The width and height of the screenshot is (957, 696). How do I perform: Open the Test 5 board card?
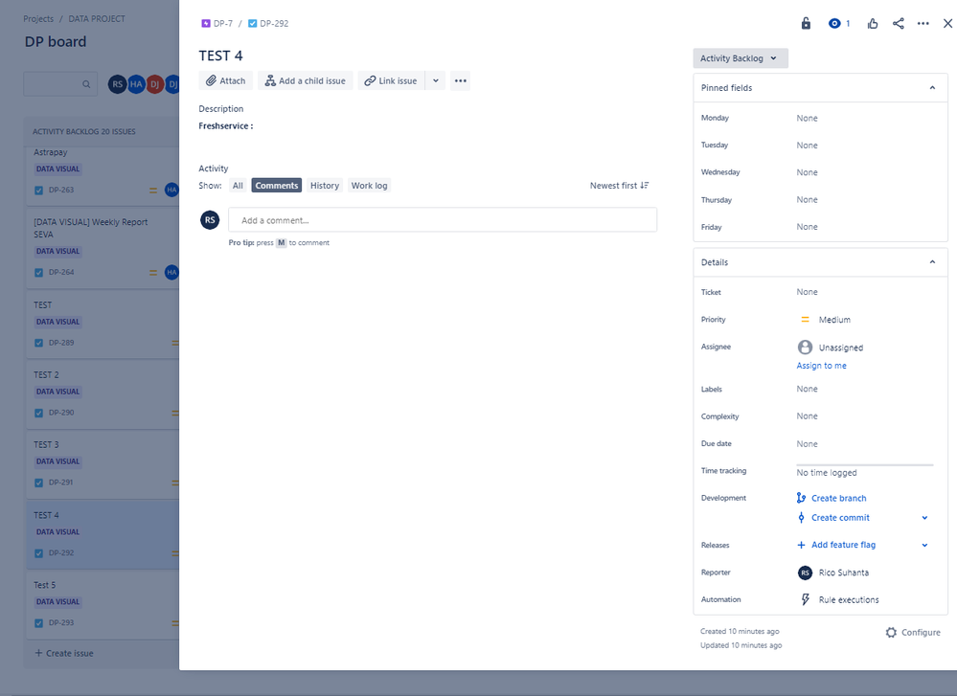103,604
